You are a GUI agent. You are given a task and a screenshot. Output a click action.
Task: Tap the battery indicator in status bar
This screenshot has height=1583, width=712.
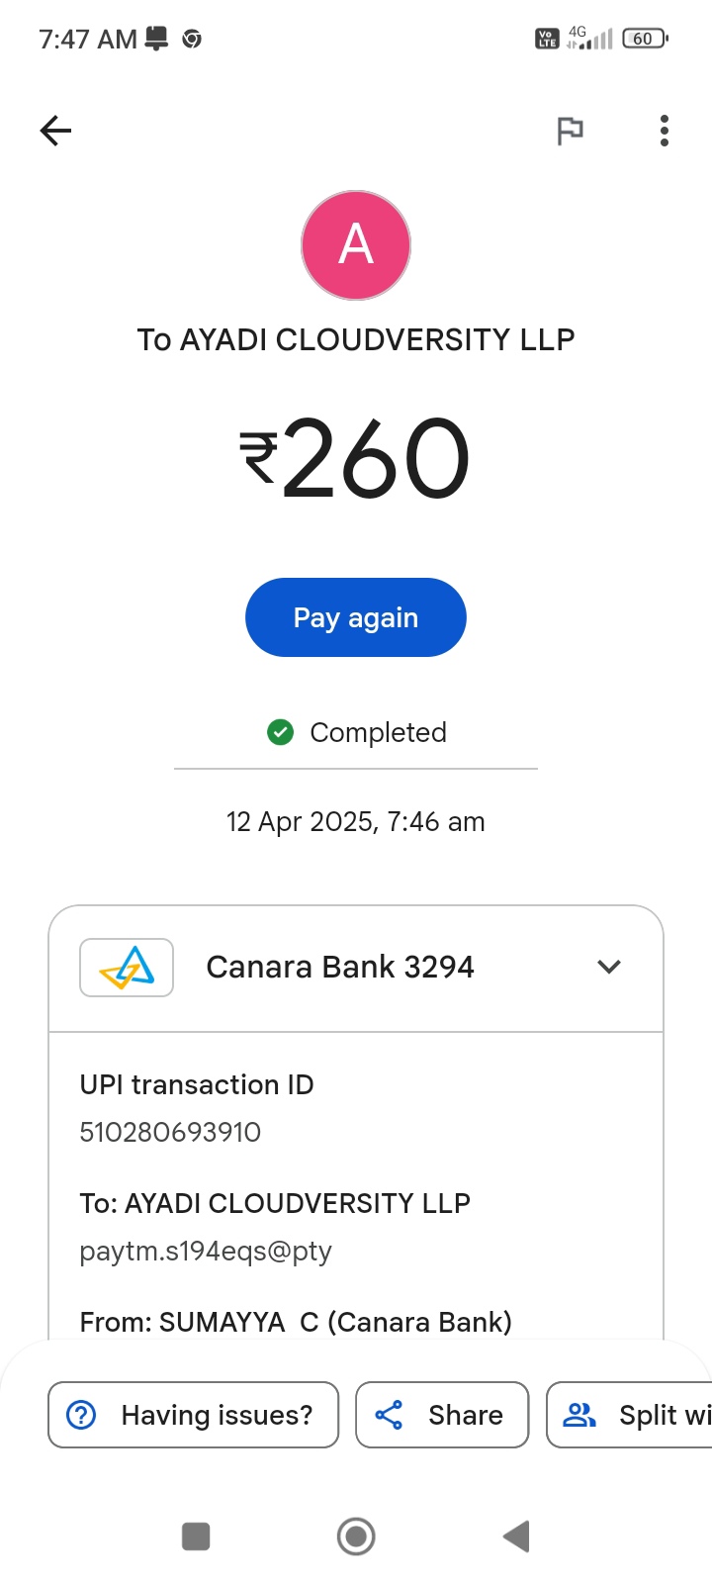[x=644, y=39]
